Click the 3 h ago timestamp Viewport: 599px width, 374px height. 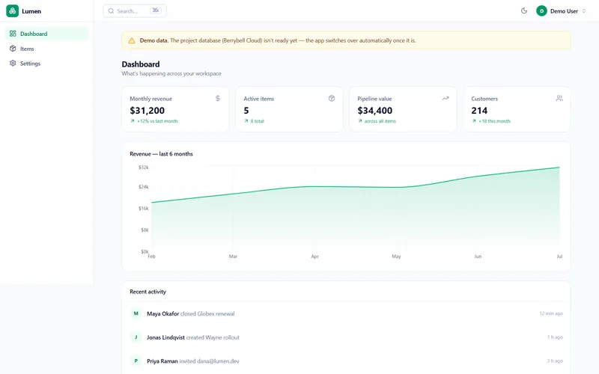tap(555, 361)
